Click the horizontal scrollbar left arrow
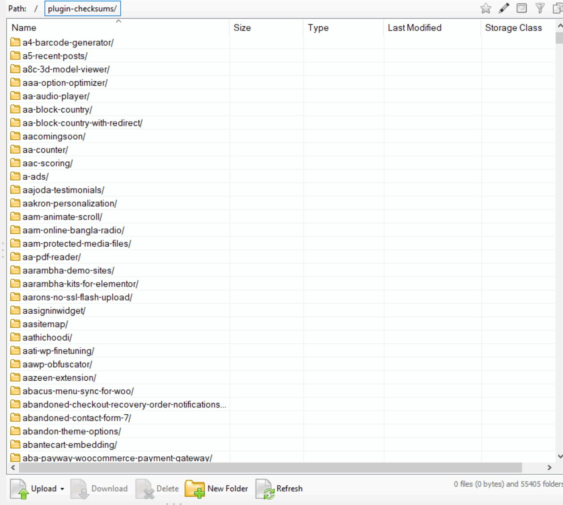The image size is (563, 505). tap(13, 467)
